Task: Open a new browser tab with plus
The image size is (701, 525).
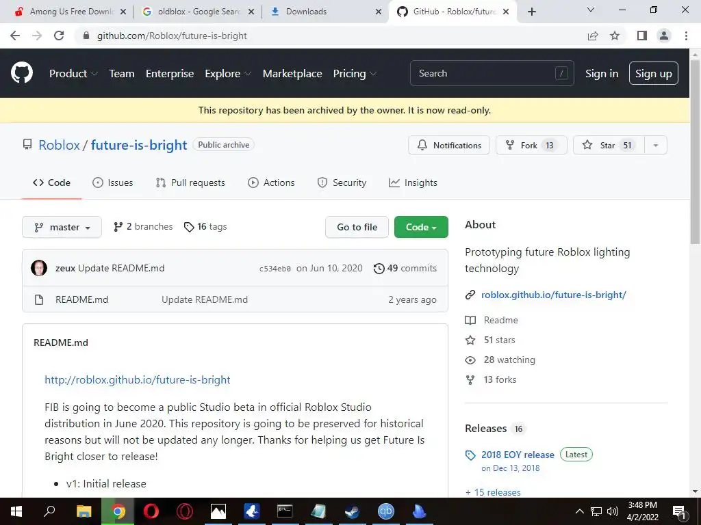Action: tap(531, 12)
